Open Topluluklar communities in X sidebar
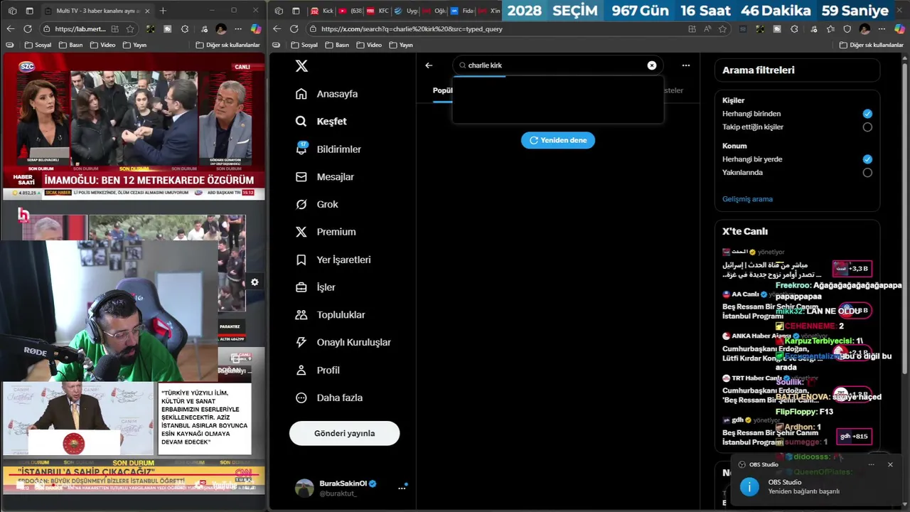The width and height of the screenshot is (910, 512). tap(331, 315)
